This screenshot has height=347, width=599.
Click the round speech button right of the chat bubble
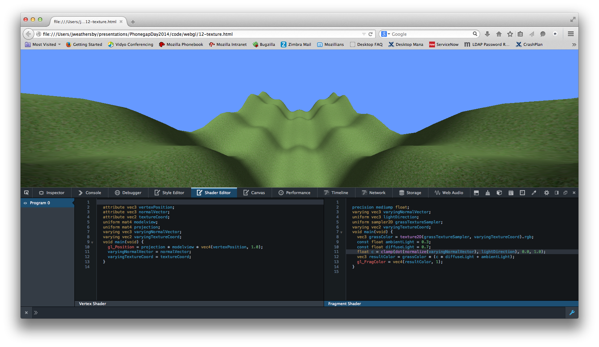pyautogui.click(x=555, y=34)
